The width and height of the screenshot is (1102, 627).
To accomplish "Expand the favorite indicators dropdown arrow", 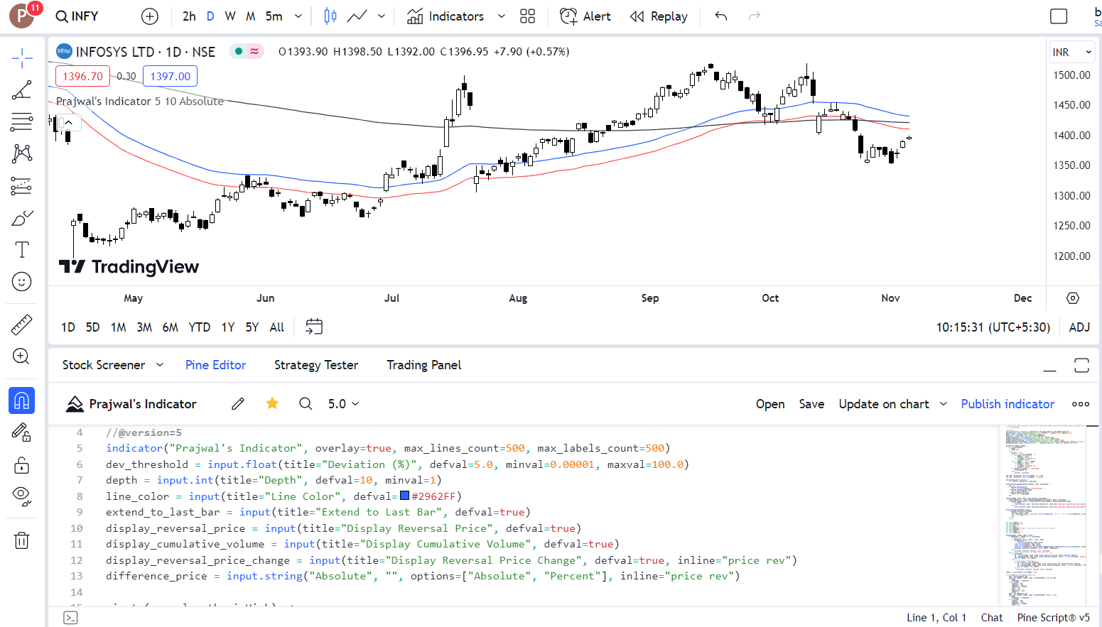I will point(502,16).
